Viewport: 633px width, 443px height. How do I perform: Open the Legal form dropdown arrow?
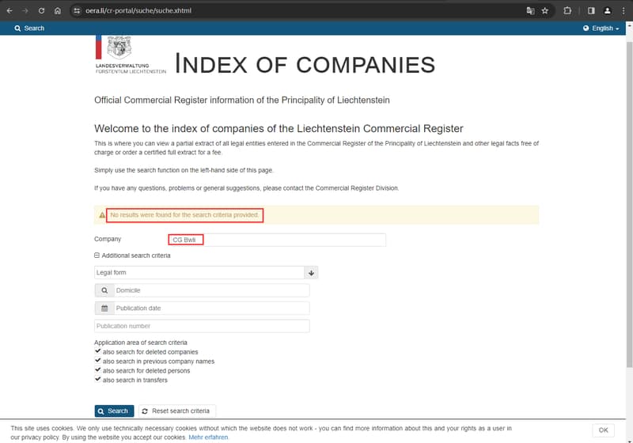pos(311,273)
